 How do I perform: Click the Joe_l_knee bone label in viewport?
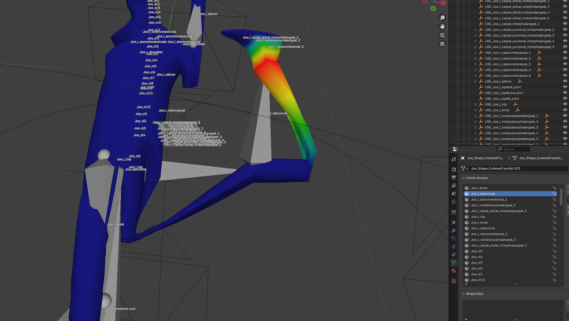(x=199, y=170)
